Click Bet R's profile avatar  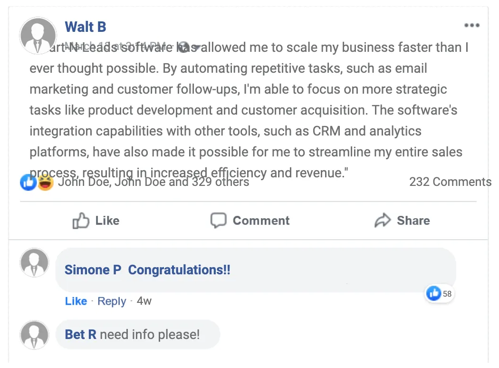tap(34, 335)
